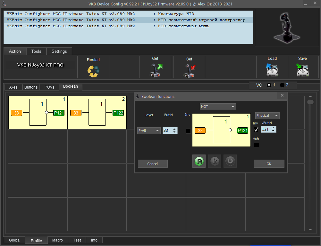Click the Set joystick icon

click(189, 71)
